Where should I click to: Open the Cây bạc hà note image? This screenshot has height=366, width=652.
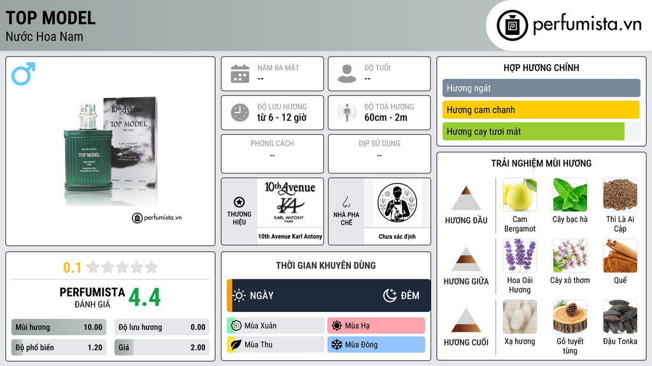point(570,195)
